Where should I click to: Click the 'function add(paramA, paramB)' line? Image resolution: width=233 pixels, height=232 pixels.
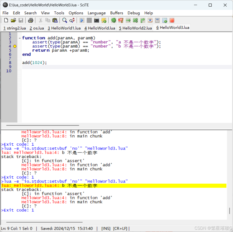pos(59,38)
